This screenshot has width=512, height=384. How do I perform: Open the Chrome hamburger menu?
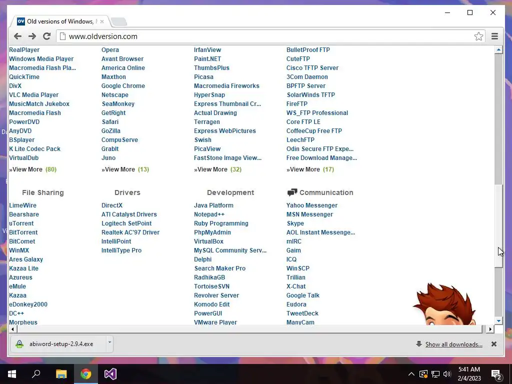click(x=494, y=36)
